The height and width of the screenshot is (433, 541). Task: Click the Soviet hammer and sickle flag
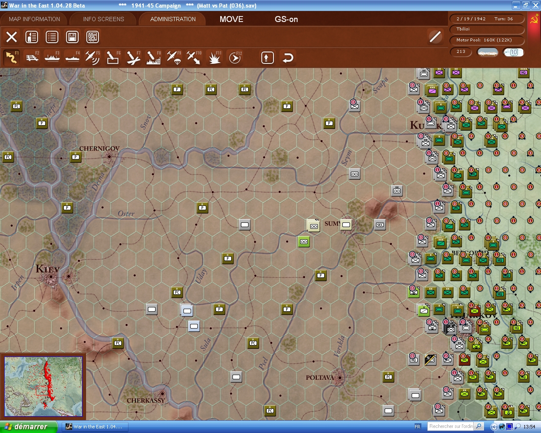(x=534, y=19)
